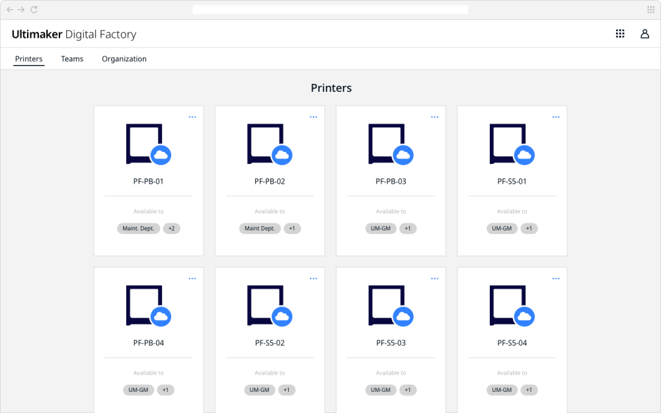This screenshot has height=413, width=661.
Task: Click the +1 teams badge on PF-S5-03
Action: click(408, 390)
